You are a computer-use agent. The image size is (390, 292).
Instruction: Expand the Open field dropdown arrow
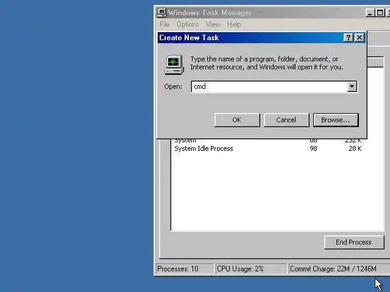click(352, 86)
